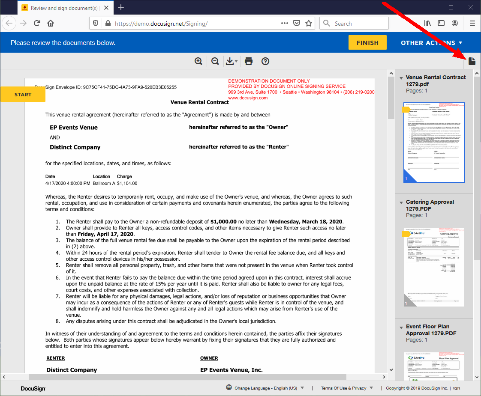Click the horizontal scrollbar left arrow

point(4,377)
